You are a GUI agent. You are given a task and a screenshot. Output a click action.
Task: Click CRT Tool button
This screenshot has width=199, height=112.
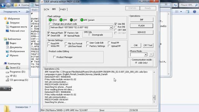148,45
